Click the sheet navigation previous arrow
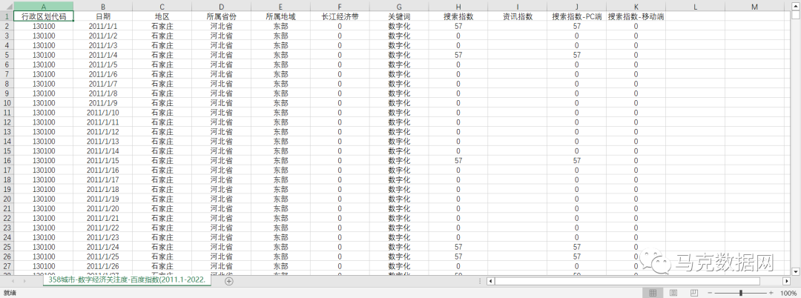 point(11,281)
